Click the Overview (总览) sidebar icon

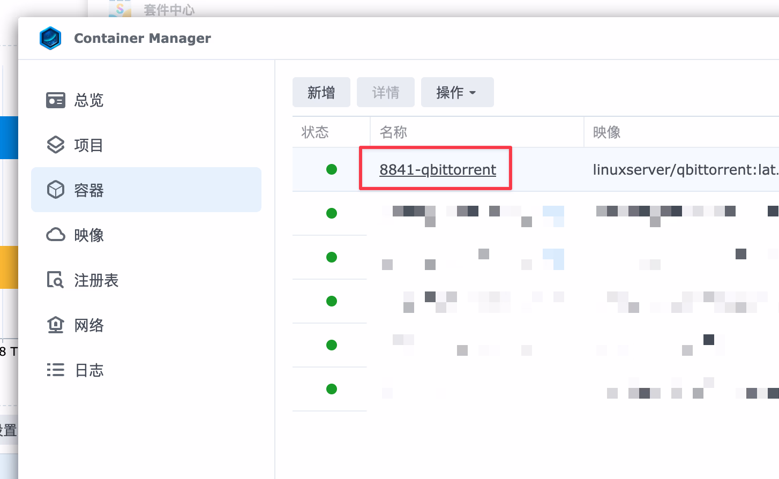click(56, 100)
